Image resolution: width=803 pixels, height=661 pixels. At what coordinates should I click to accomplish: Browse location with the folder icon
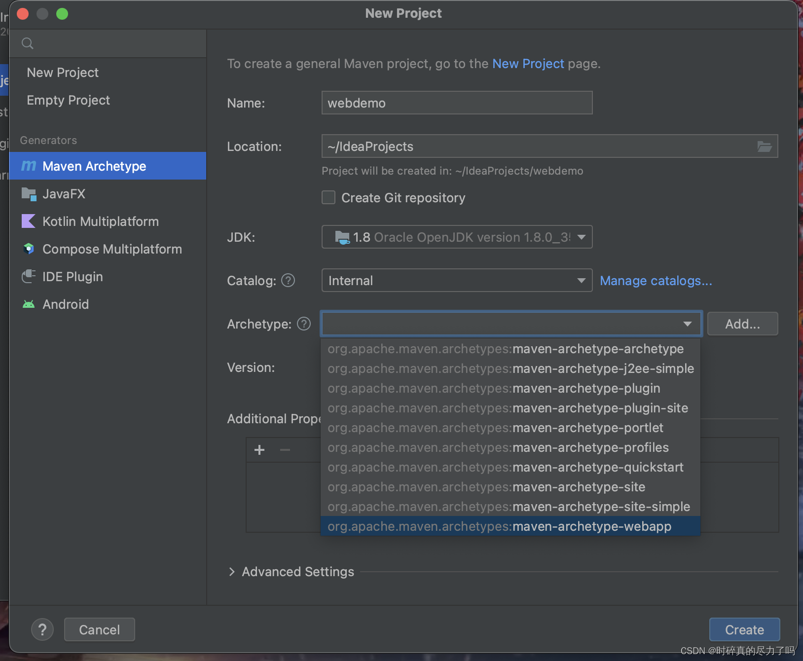tap(765, 147)
